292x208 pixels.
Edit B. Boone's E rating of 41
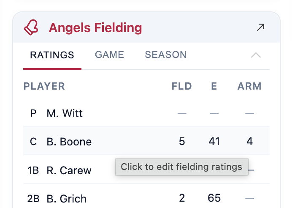(x=214, y=141)
